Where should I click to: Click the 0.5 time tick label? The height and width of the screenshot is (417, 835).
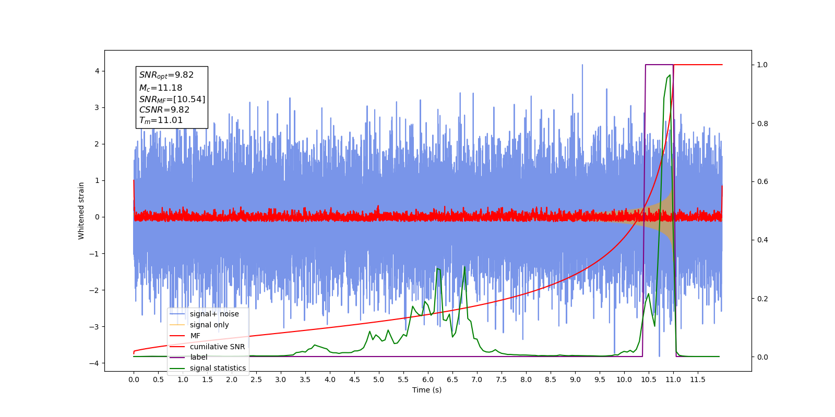[x=158, y=379]
